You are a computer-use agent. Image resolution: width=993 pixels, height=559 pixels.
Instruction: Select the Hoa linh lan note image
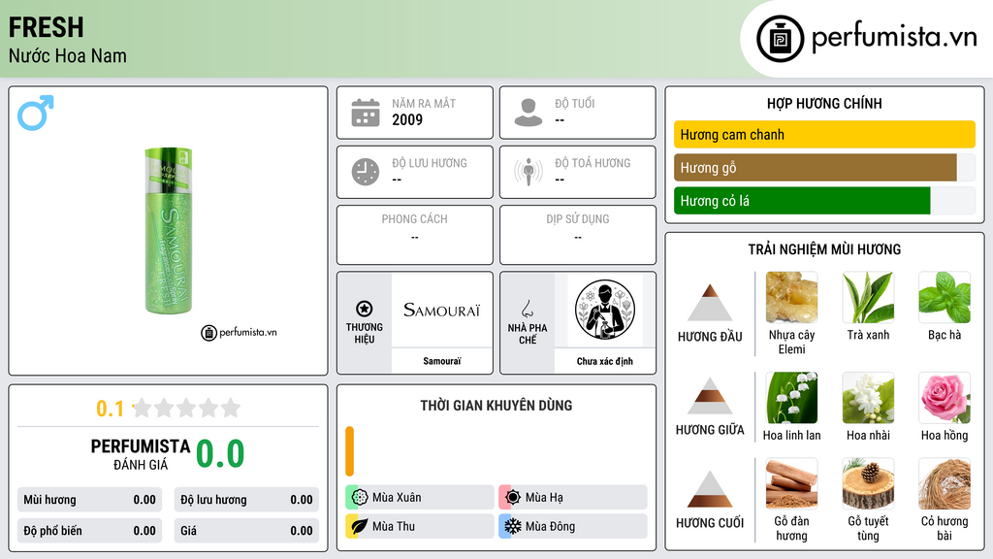coord(791,397)
